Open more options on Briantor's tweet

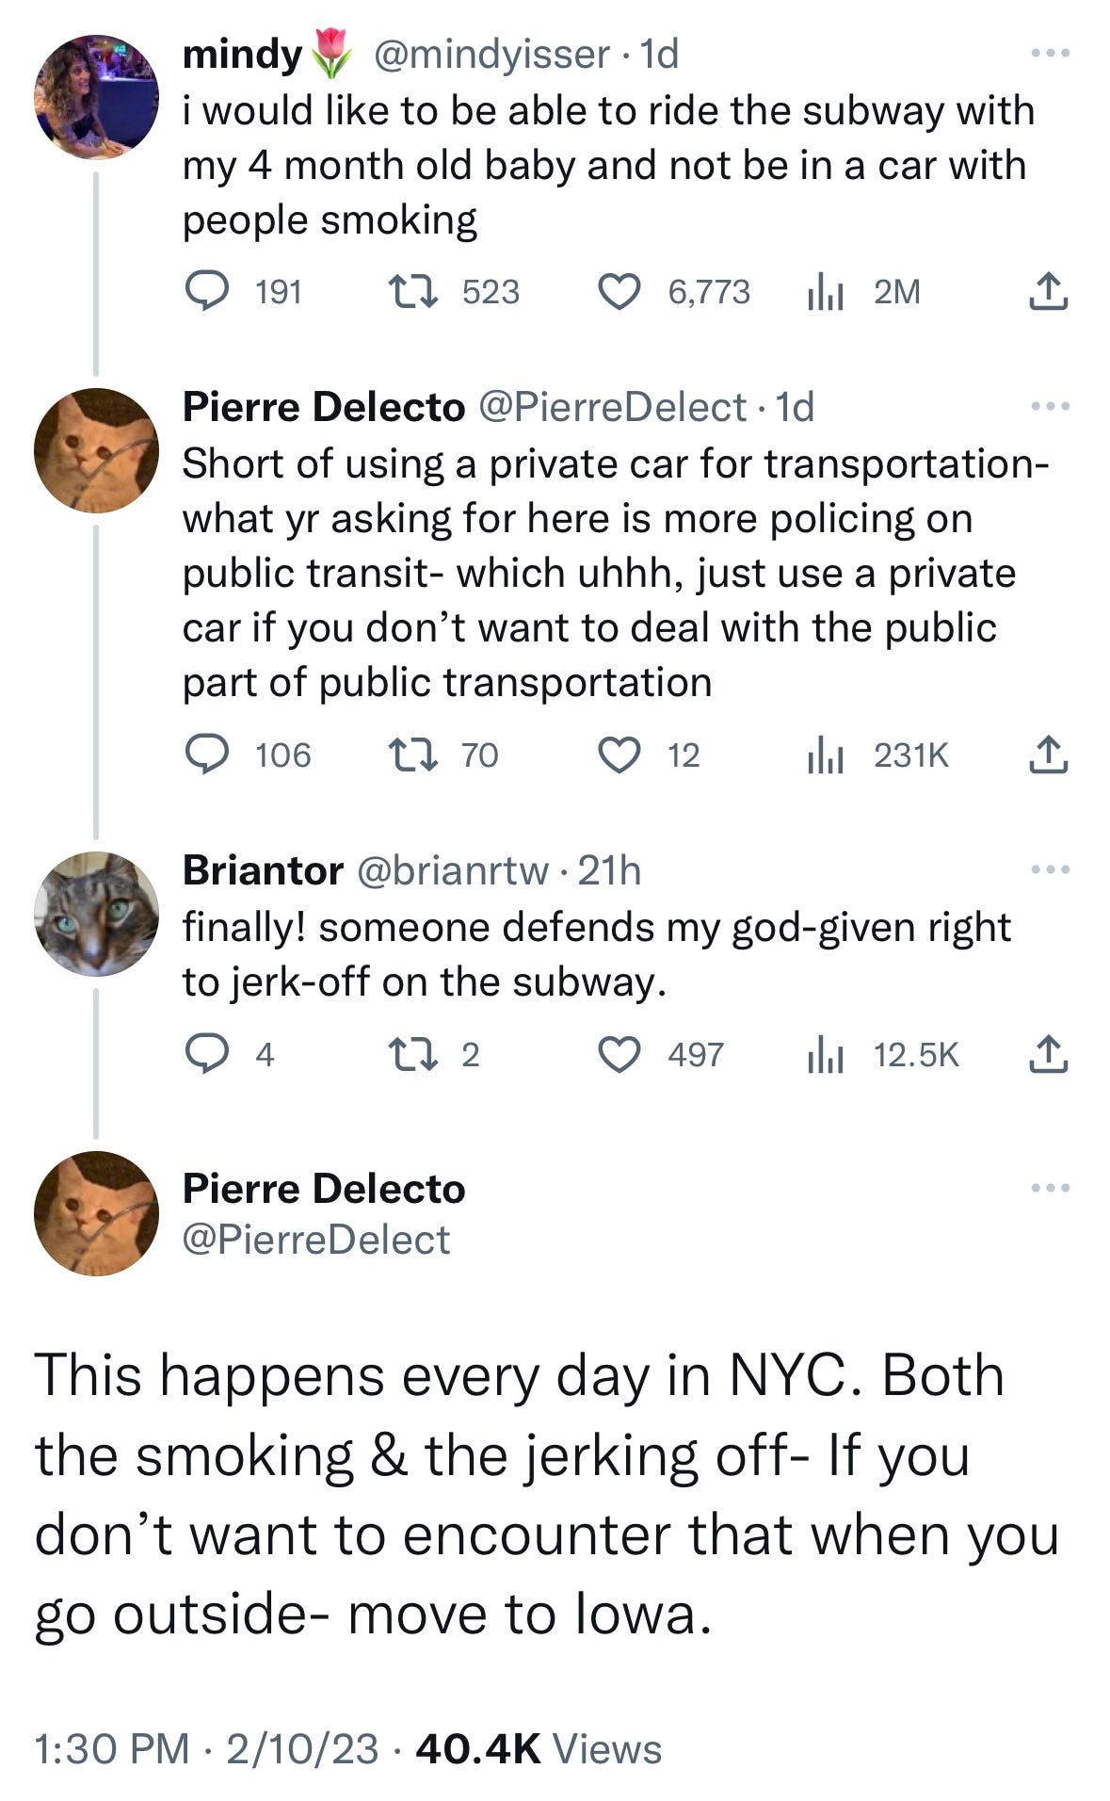pyautogui.click(x=1050, y=869)
